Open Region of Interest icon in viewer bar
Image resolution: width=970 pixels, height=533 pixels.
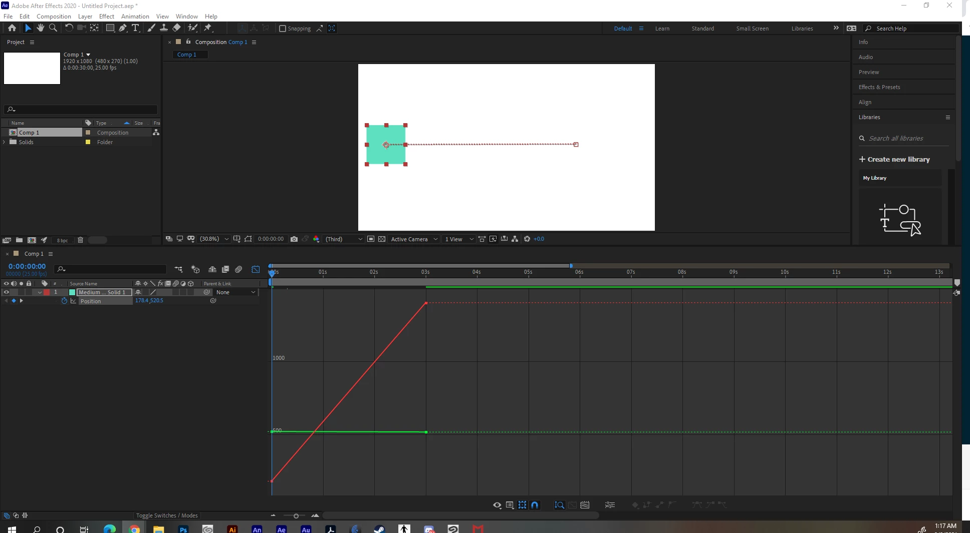coord(371,239)
